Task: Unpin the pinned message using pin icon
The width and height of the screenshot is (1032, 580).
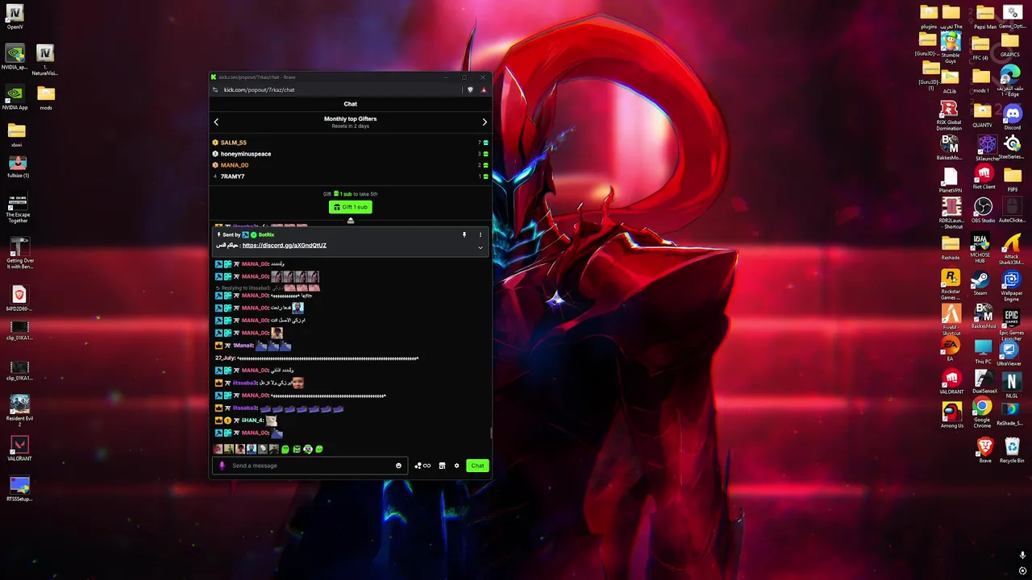Action: [x=464, y=234]
